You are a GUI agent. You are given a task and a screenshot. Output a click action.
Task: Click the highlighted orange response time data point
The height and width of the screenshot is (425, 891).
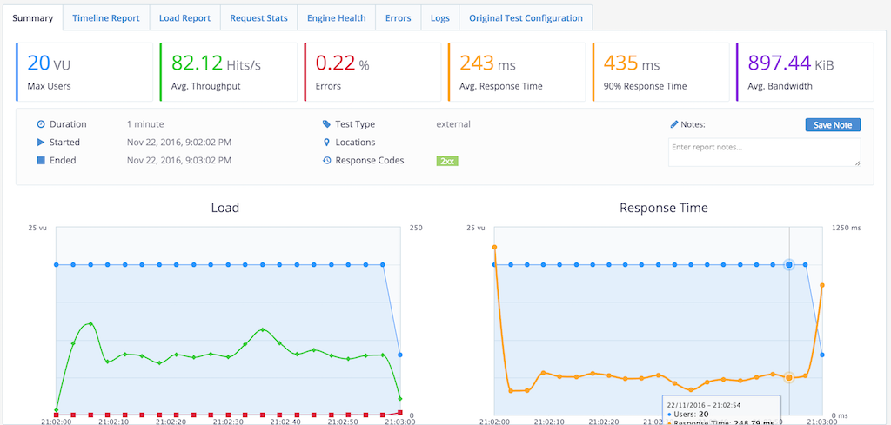788,377
